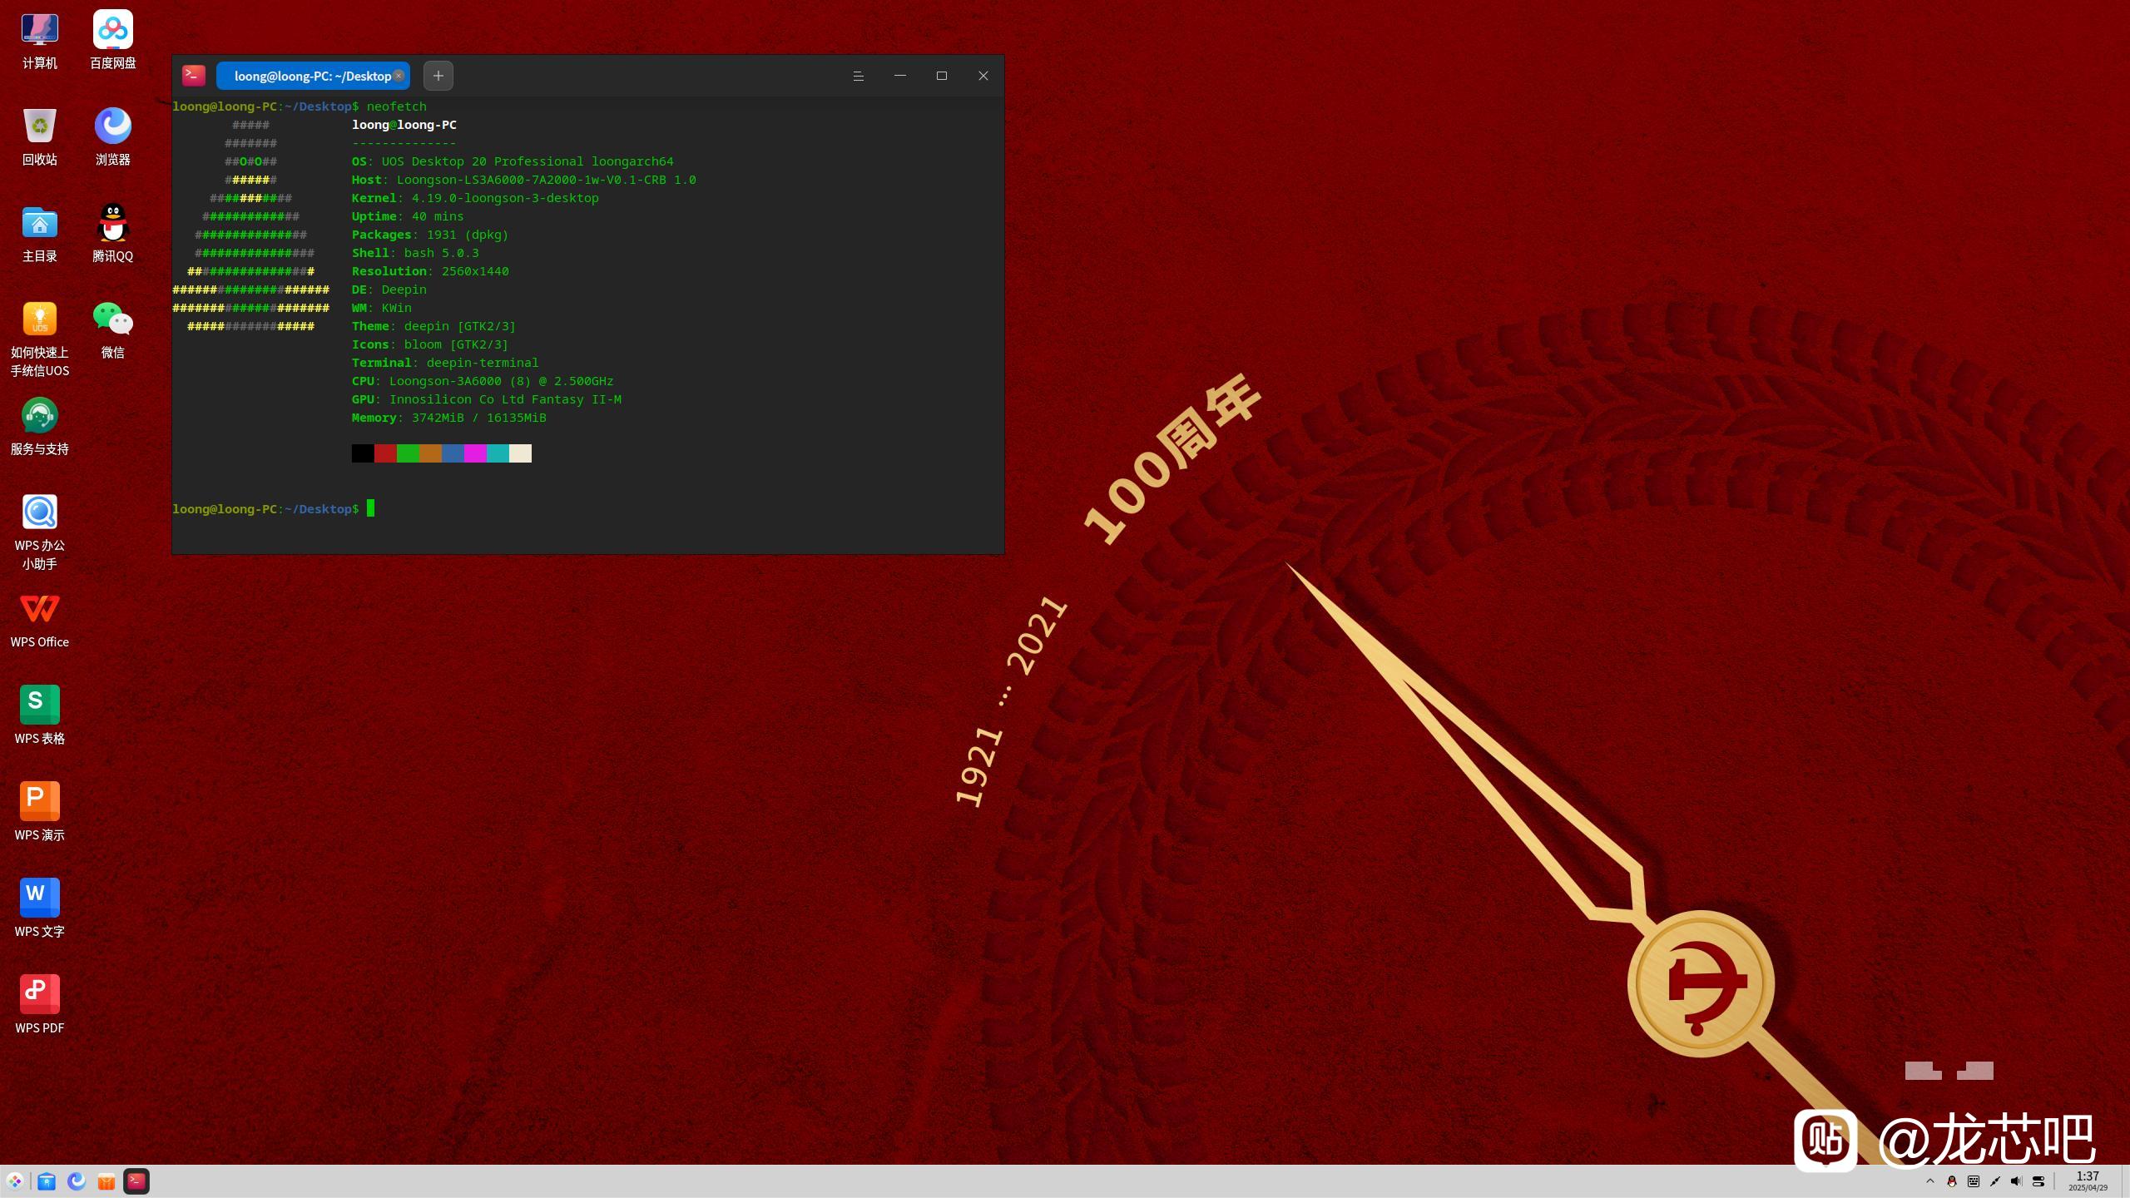Select the WPS PDF desktop icon
Image resolution: width=2130 pixels, height=1198 pixels.
point(39,1005)
